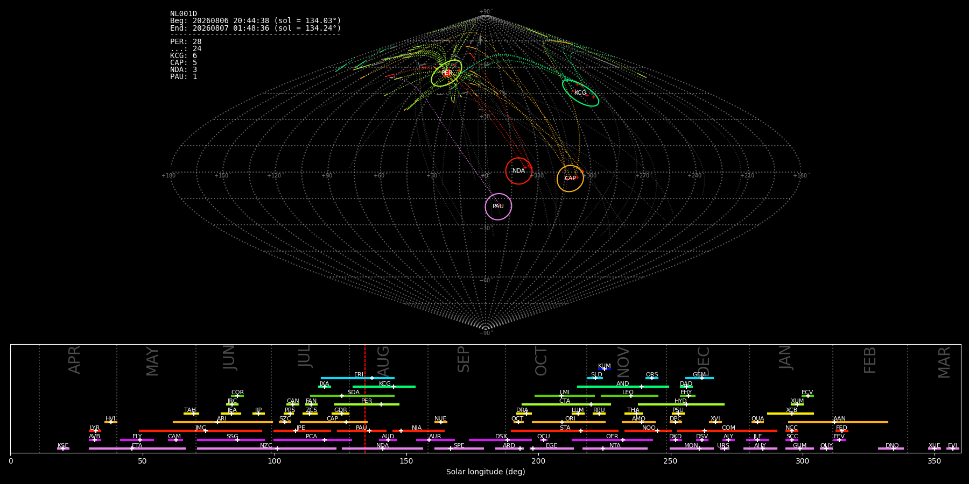Select the QUA shower marker in January
The width and height of the screenshot is (969, 484).
[x=757, y=422]
